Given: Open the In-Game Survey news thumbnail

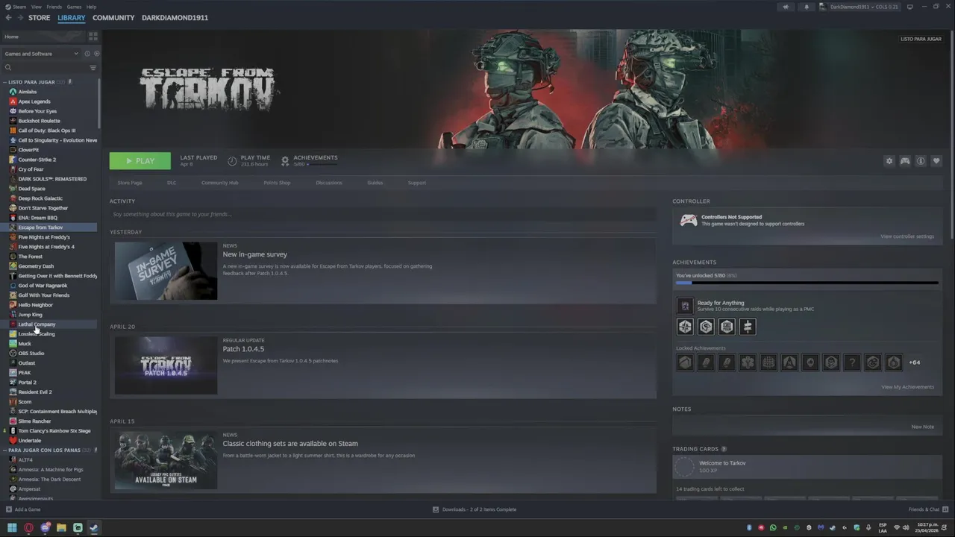Looking at the screenshot, I should pyautogui.click(x=166, y=271).
